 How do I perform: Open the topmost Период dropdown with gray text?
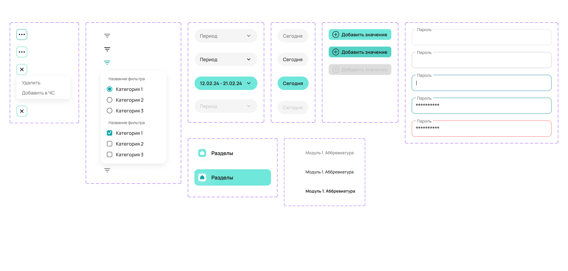[226, 36]
